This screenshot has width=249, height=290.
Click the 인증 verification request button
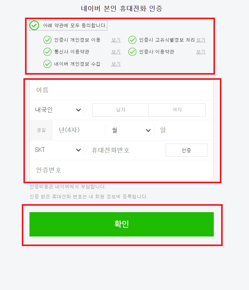click(x=187, y=150)
